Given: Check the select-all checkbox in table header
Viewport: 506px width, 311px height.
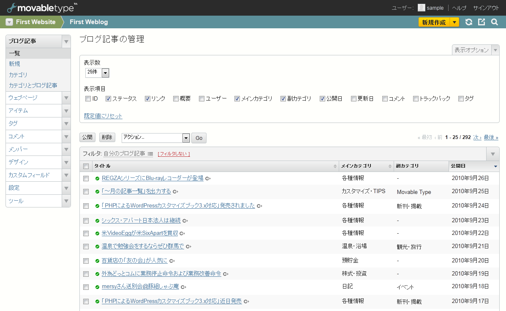Looking at the screenshot, I should [86, 166].
